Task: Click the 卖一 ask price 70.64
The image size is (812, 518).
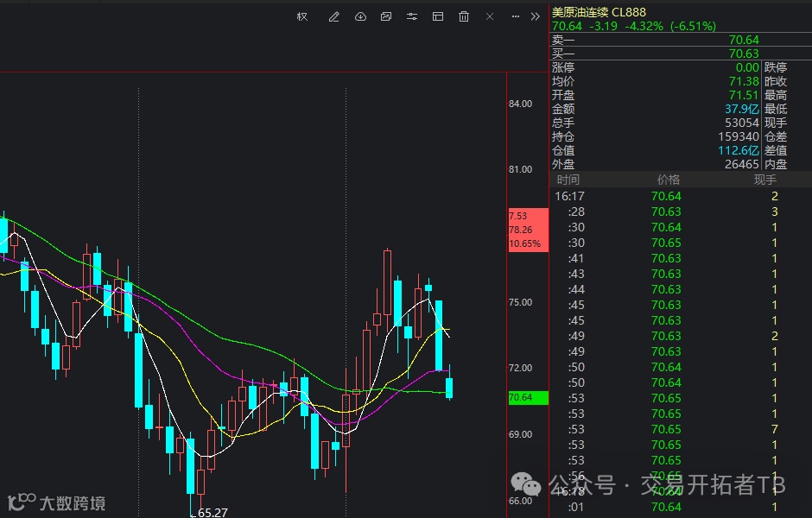Action: (x=744, y=40)
